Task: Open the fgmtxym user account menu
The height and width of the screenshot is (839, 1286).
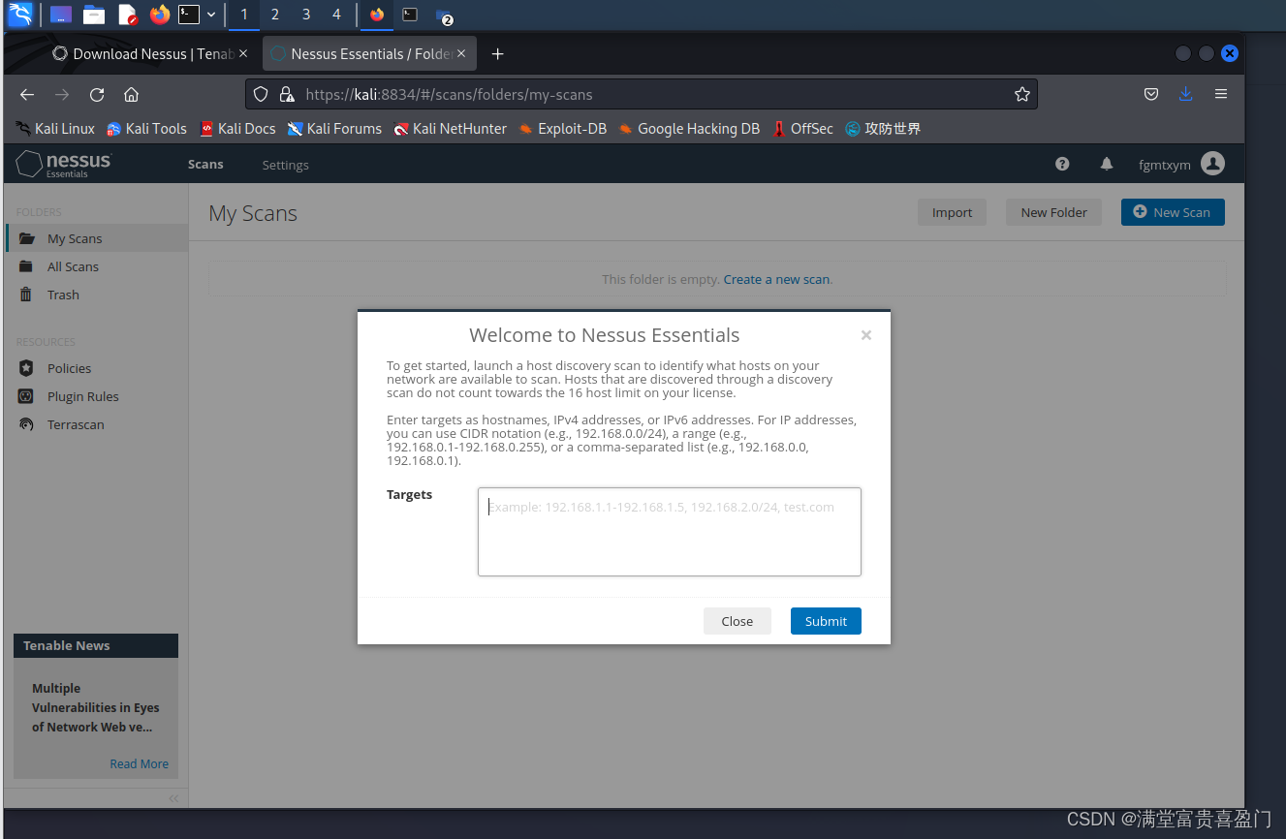Action: coord(1181,164)
